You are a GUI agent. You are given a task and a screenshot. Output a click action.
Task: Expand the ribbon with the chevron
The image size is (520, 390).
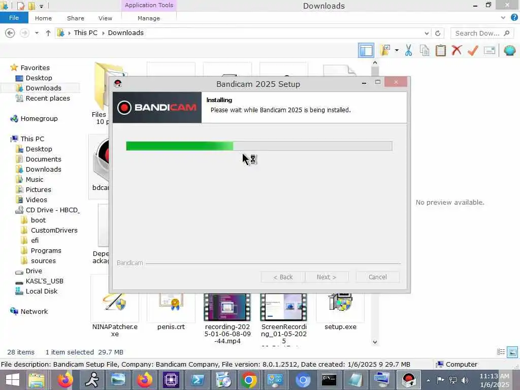point(503,18)
